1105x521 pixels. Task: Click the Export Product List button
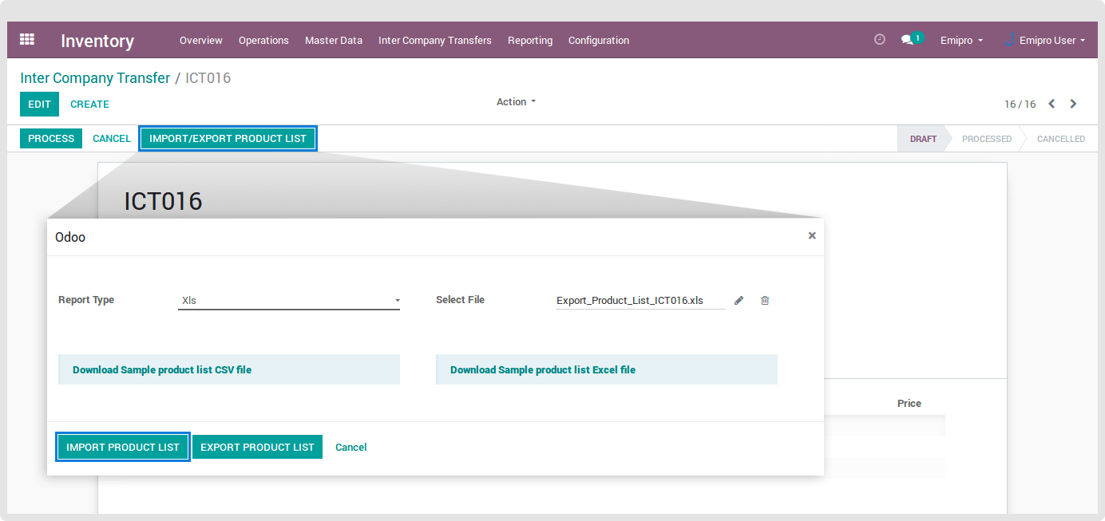257,447
